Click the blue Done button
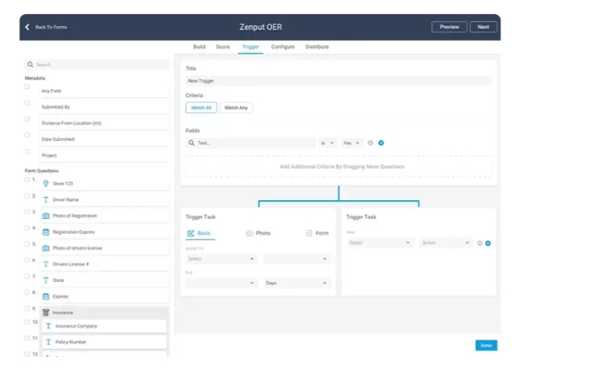 click(486, 345)
